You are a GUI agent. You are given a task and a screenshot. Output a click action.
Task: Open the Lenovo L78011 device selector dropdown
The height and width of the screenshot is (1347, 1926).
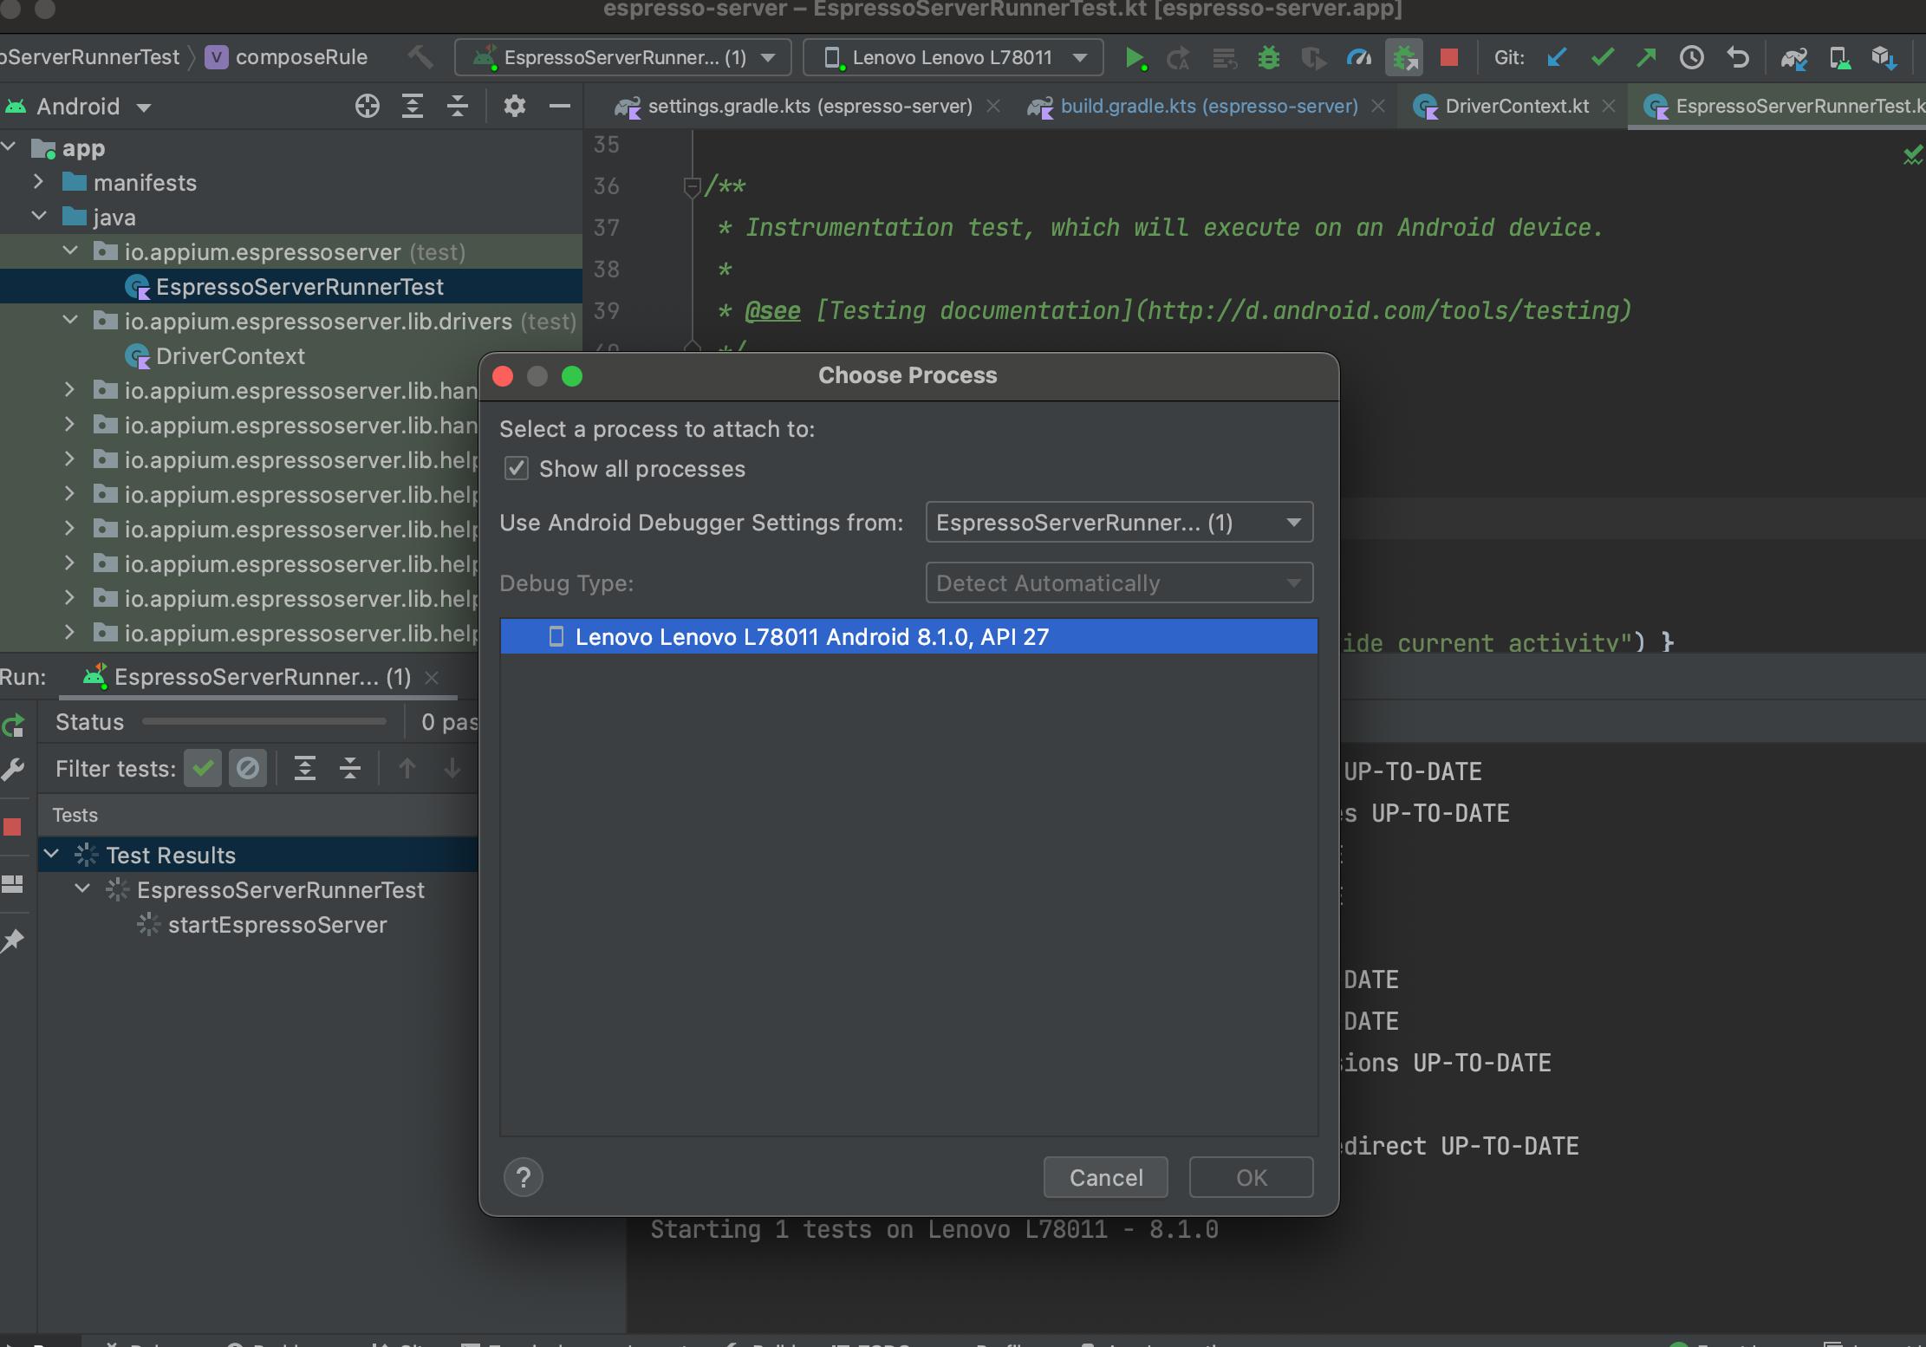pyautogui.click(x=951, y=57)
